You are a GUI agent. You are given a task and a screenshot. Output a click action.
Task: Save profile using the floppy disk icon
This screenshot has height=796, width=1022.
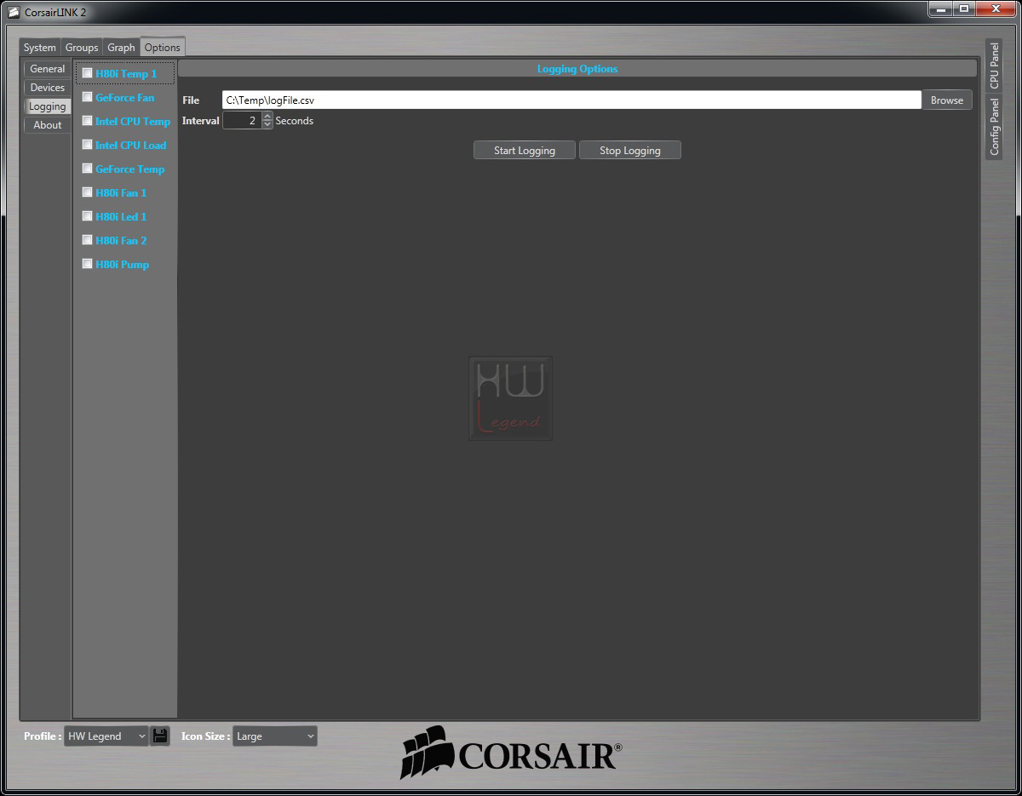pyautogui.click(x=160, y=736)
